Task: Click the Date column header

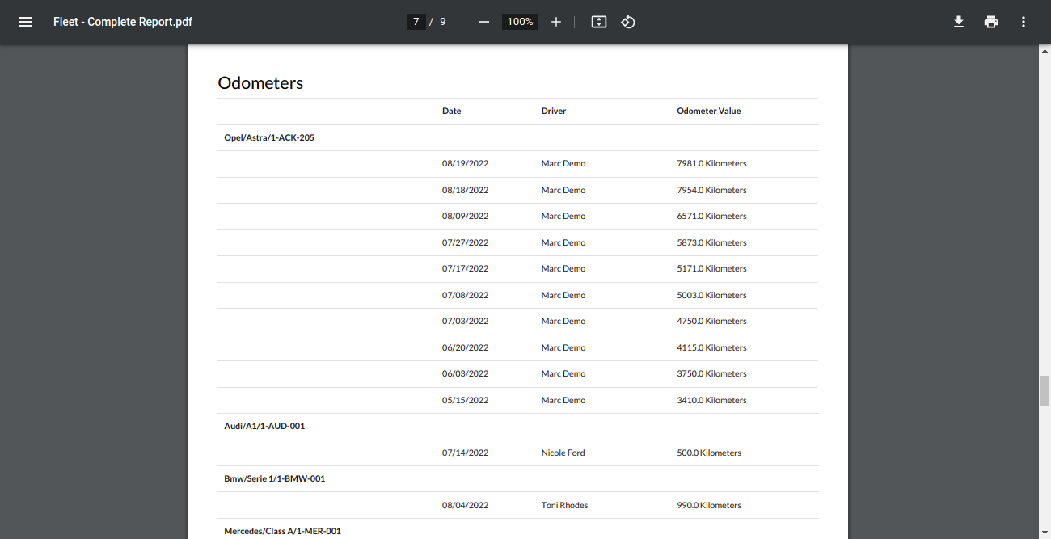Action: click(x=451, y=111)
